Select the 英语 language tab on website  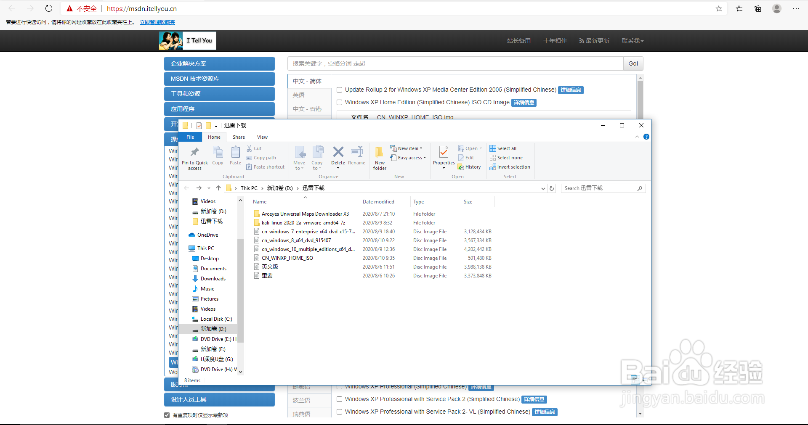(x=310, y=95)
